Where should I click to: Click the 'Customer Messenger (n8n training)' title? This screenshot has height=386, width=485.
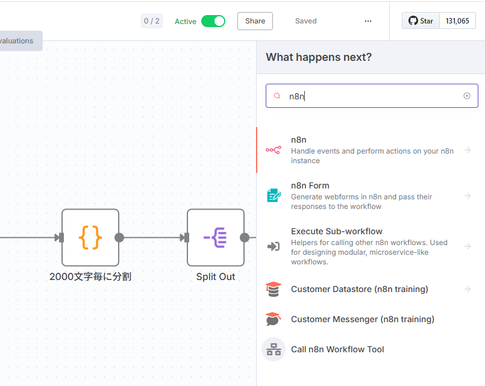click(363, 319)
